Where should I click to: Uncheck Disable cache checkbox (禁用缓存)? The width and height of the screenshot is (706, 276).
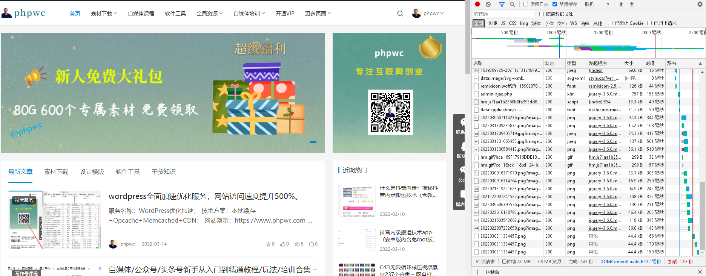pyautogui.click(x=555, y=4)
